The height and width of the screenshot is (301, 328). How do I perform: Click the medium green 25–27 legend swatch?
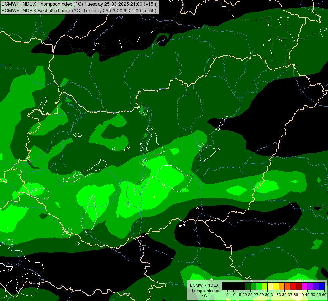[253, 286]
